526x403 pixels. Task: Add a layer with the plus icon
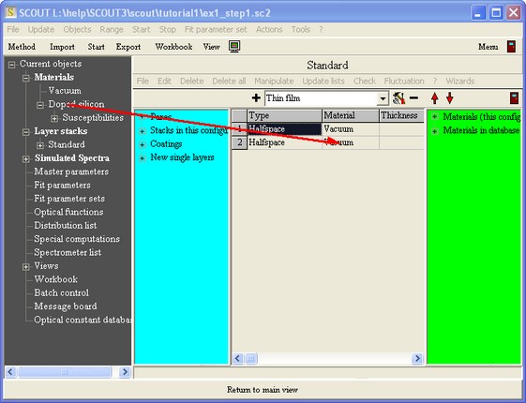(x=256, y=97)
